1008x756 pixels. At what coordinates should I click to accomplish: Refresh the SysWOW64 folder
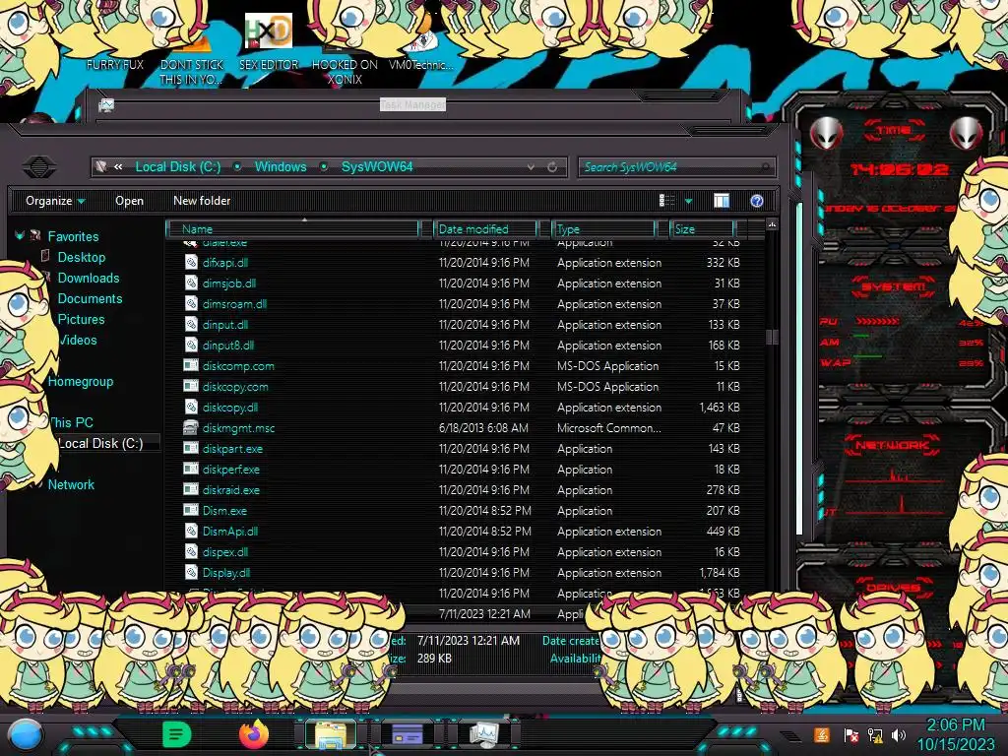point(552,167)
